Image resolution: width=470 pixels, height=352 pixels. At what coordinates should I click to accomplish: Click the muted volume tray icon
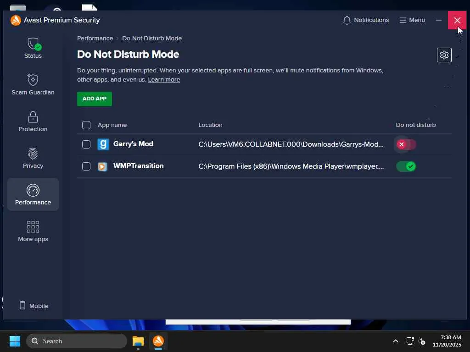click(x=422, y=341)
